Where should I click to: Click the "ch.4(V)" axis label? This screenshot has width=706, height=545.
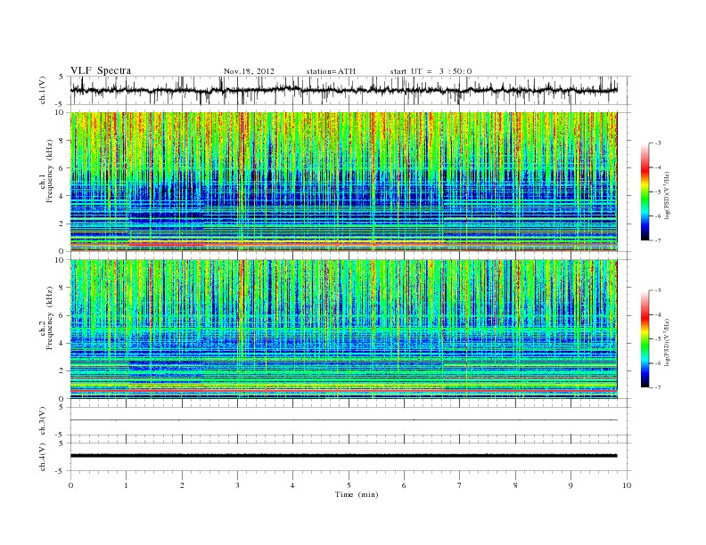click(43, 457)
